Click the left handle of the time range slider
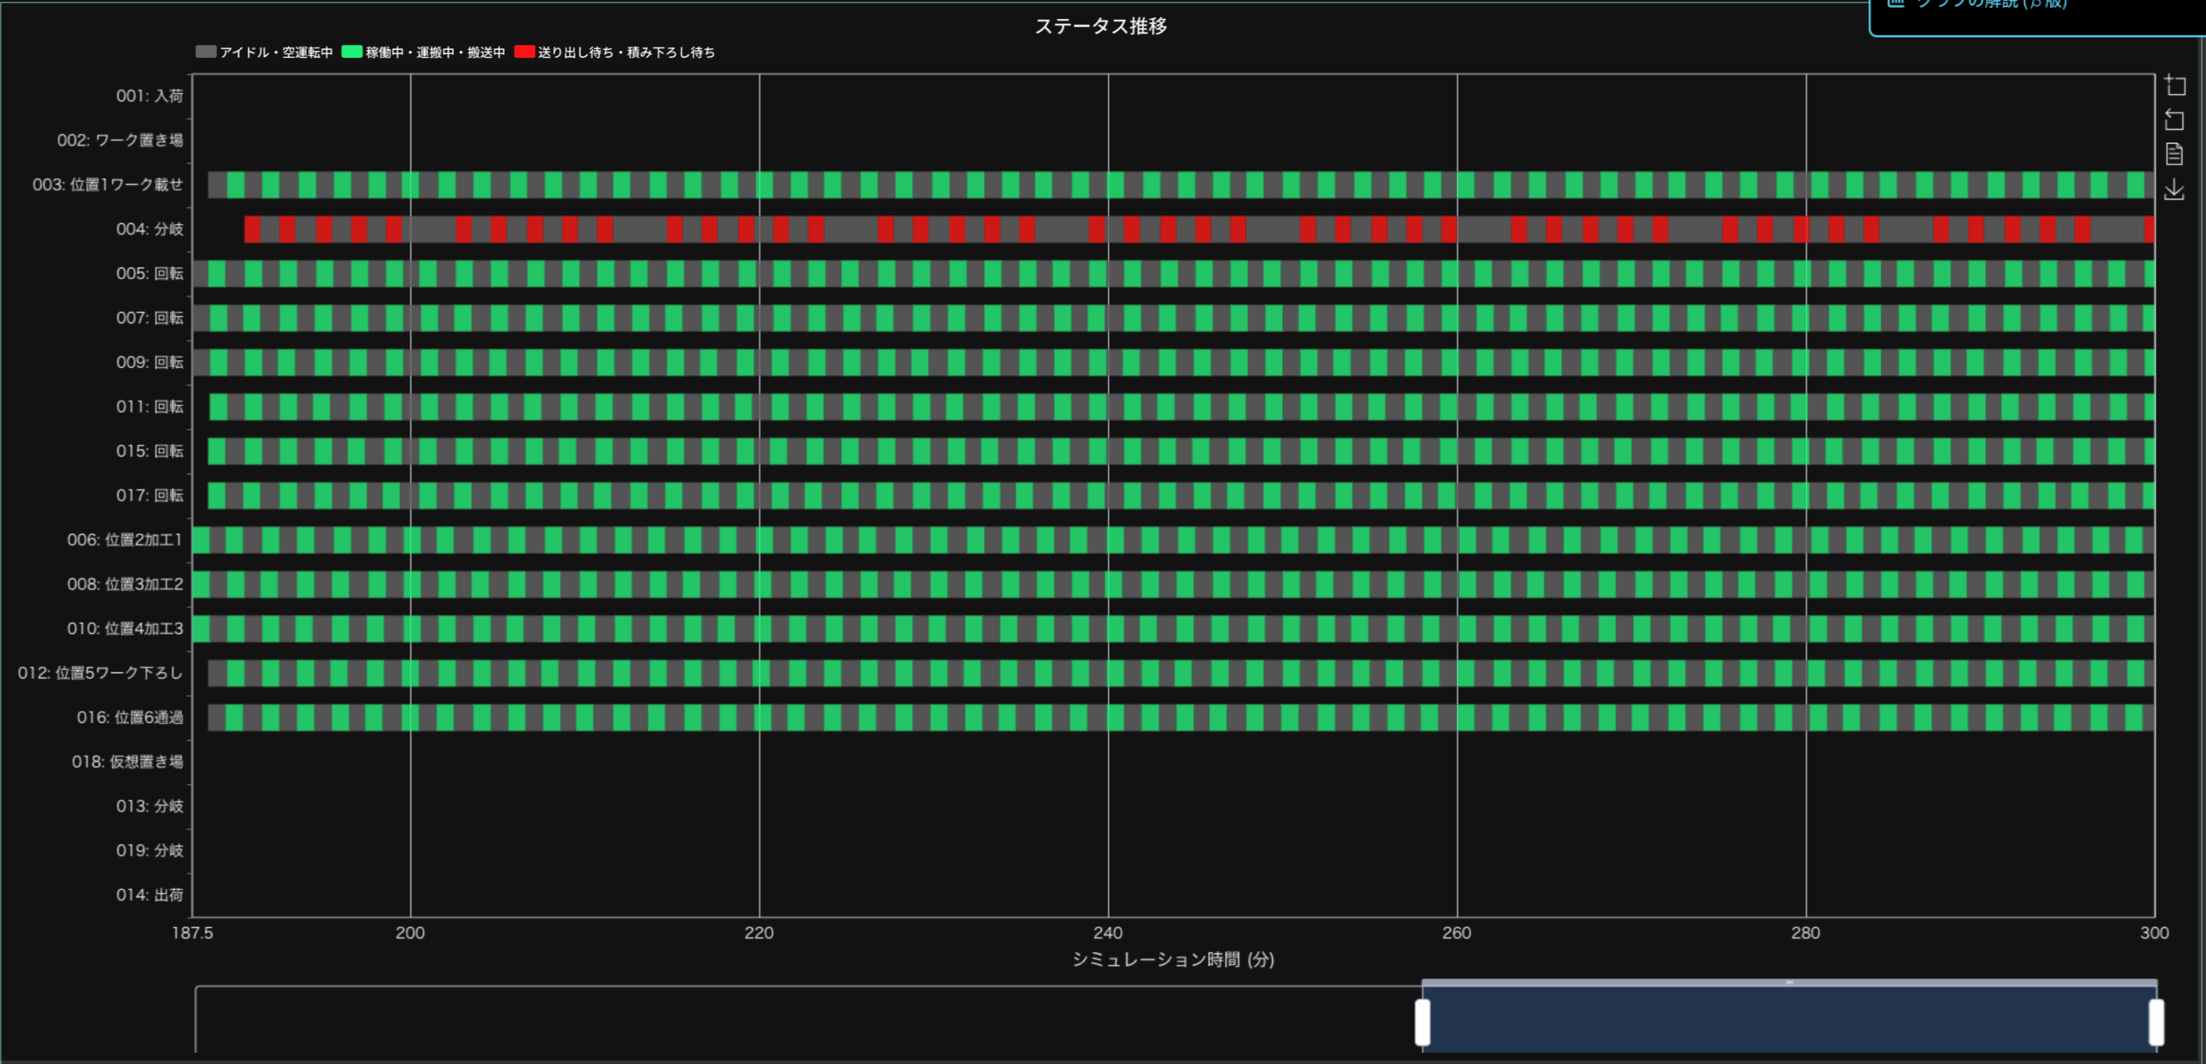Viewport: 2206px width, 1064px height. coord(1423,1022)
